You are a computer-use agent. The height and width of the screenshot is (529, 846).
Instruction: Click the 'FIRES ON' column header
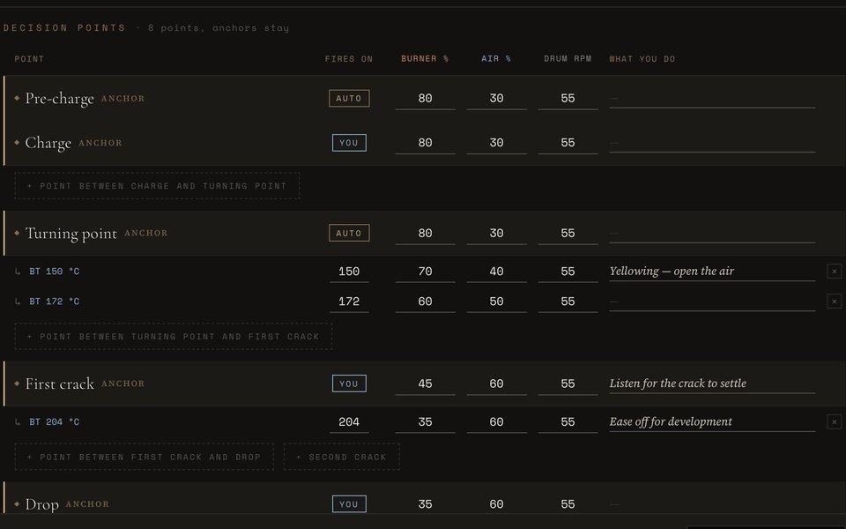(349, 59)
